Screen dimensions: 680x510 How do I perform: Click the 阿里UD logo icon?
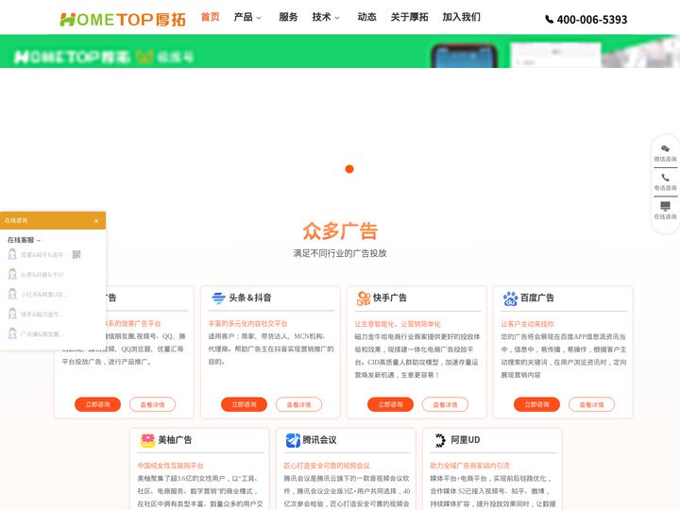point(440,440)
